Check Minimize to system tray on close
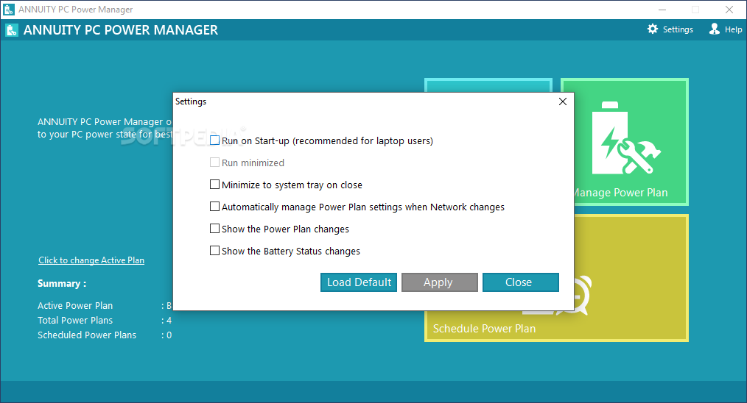This screenshot has height=403, width=747. pos(215,184)
